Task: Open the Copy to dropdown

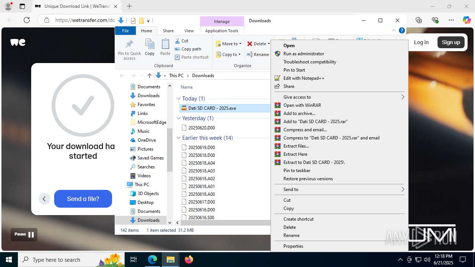Action: (229, 55)
